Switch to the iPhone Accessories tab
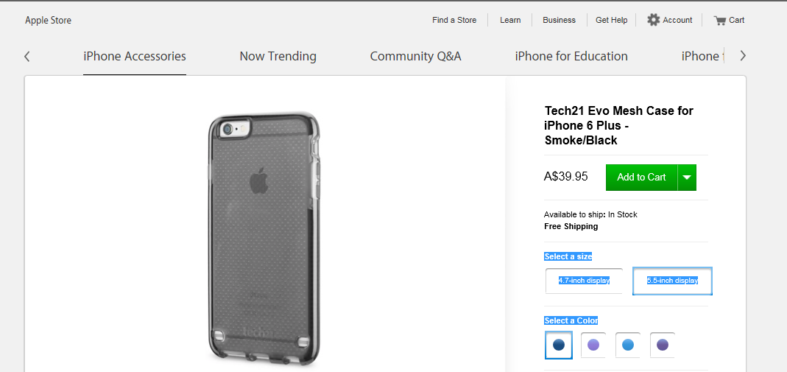 point(135,56)
